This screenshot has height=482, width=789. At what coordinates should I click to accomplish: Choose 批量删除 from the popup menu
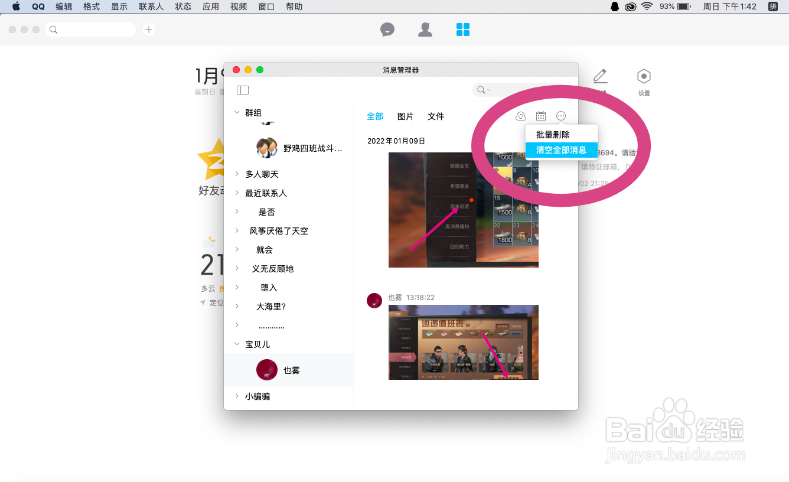pyautogui.click(x=562, y=135)
